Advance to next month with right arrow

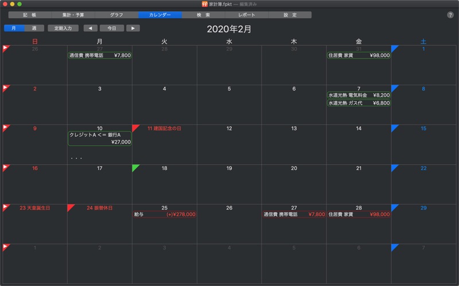pyautogui.click(x=133, y=28)
